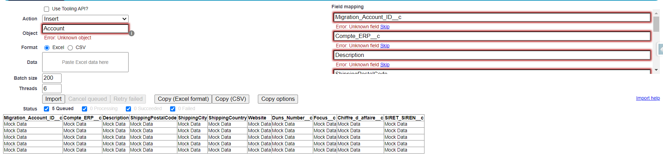Viewport: 663px width, 155px height.
Task: Click the Batch size field
Action: (x=52, y=78)
